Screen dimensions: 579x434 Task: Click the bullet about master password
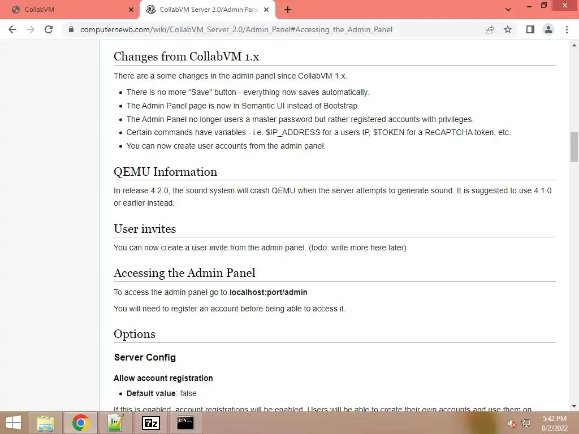[x=300, y=120]
